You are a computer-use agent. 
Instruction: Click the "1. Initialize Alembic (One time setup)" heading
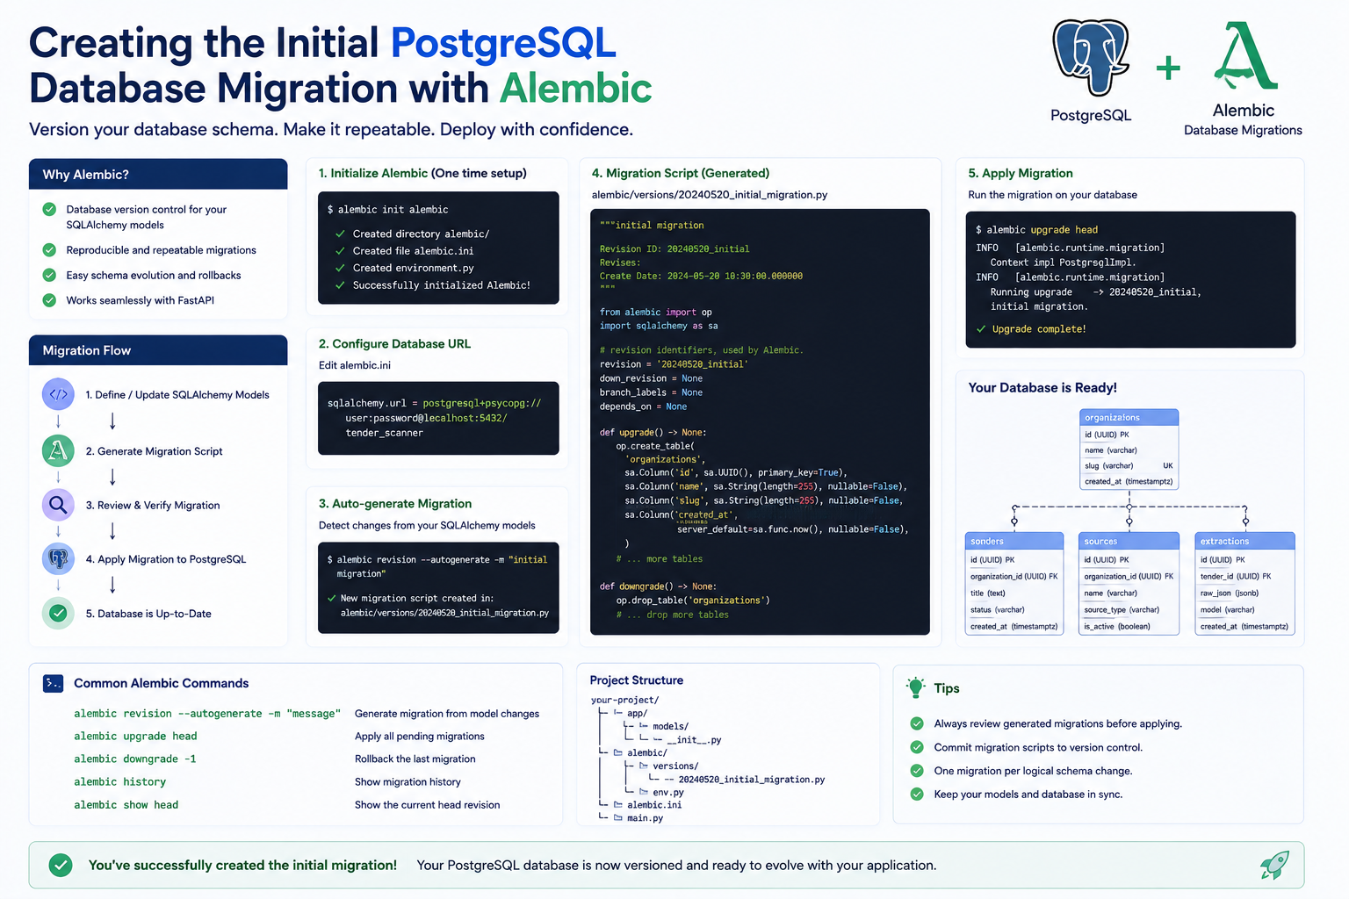[422, 173]
